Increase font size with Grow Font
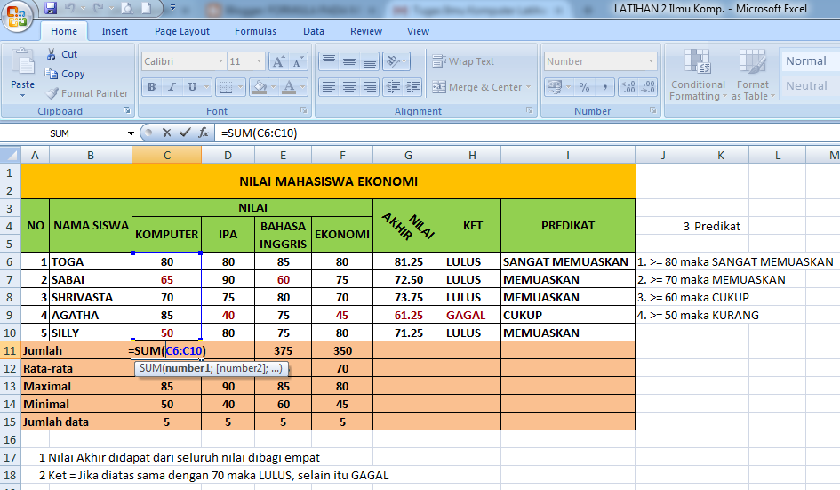 coord(278,61)
